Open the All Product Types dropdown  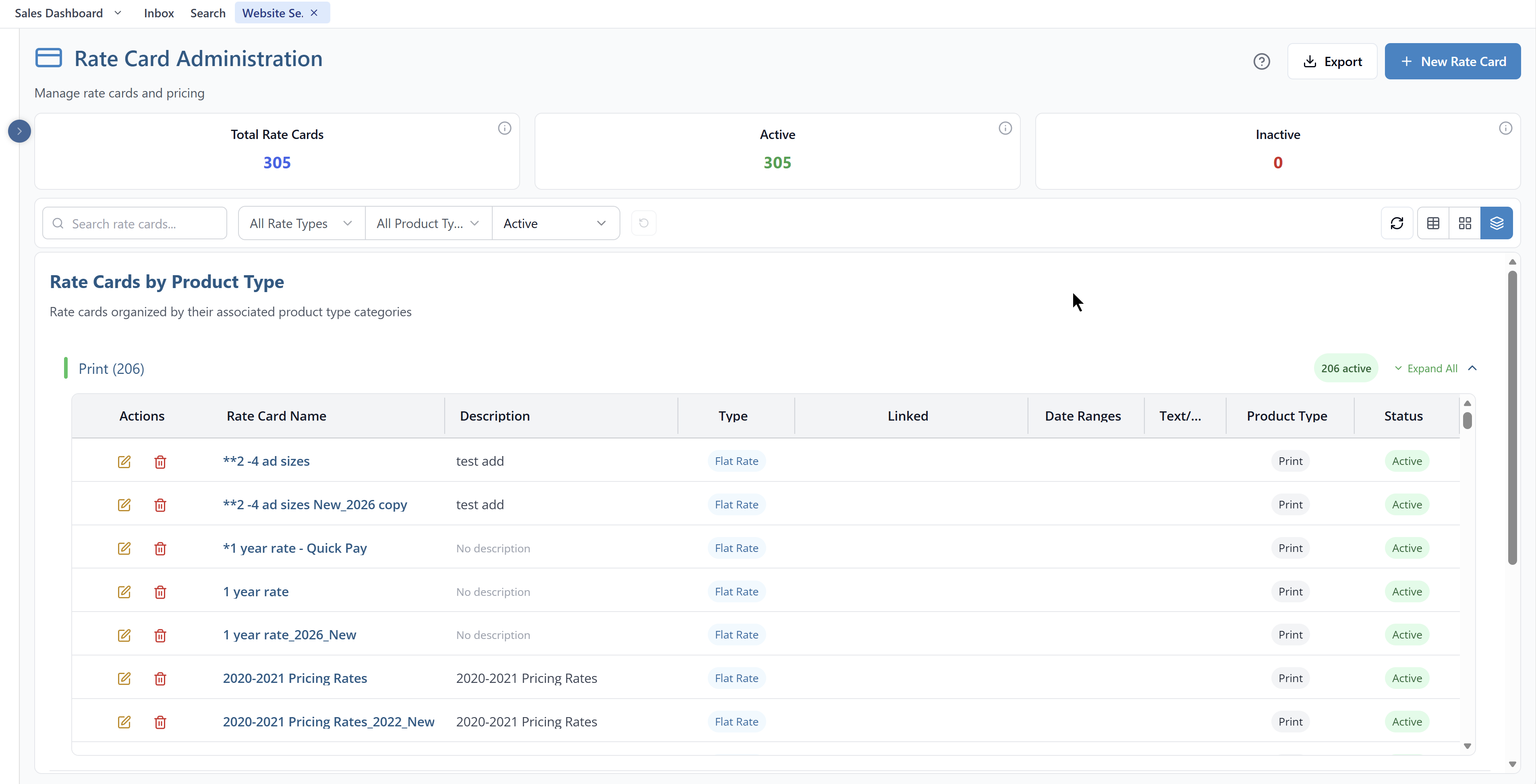(428, 224)
